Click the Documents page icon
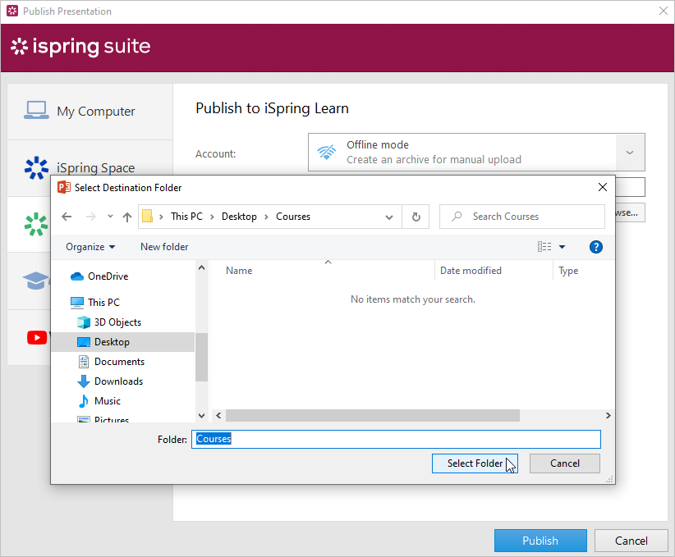The width and height of the screenshot is (675, 557). [84, 362]
